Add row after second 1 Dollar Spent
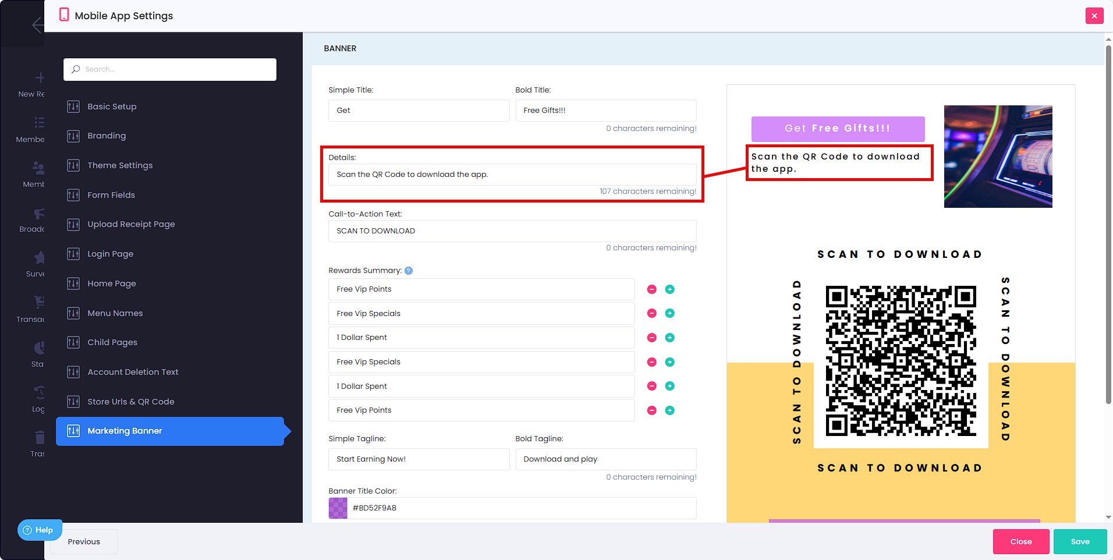 [x=670, y=386]
